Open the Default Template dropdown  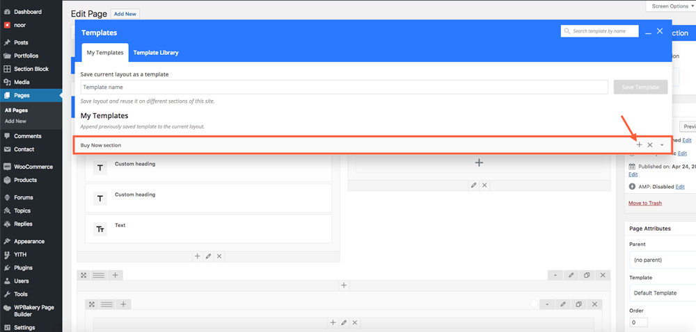[663, 293]
